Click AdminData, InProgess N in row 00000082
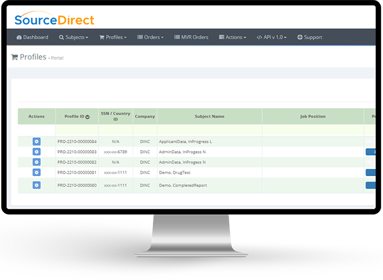This screenshot has height=280, width=383. tap(183, 162)
